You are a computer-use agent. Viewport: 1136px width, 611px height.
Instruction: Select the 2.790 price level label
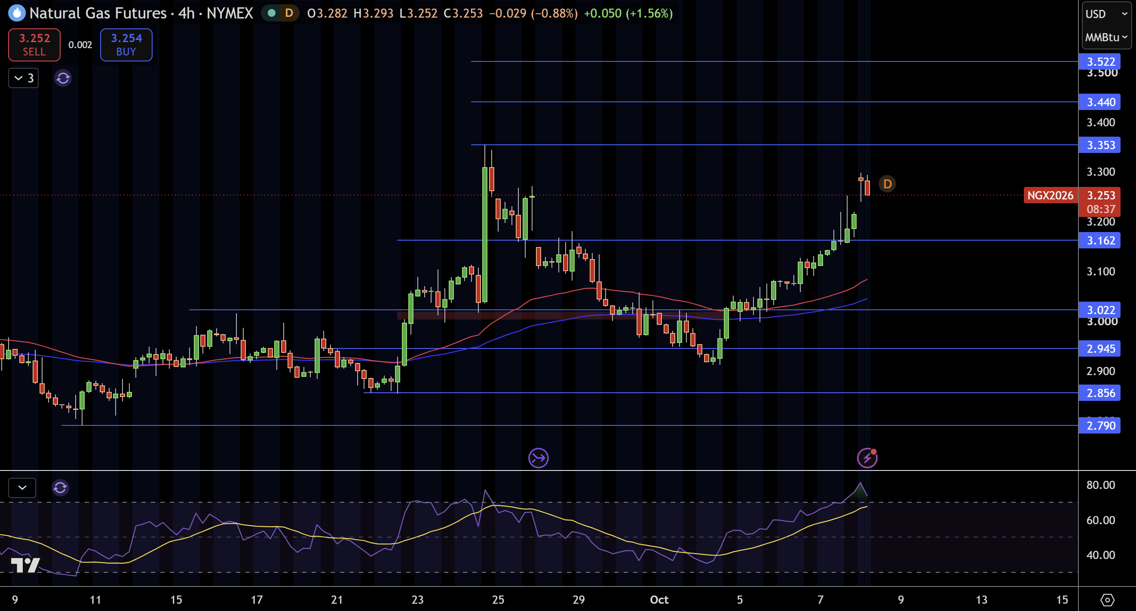pos(1099,426)
